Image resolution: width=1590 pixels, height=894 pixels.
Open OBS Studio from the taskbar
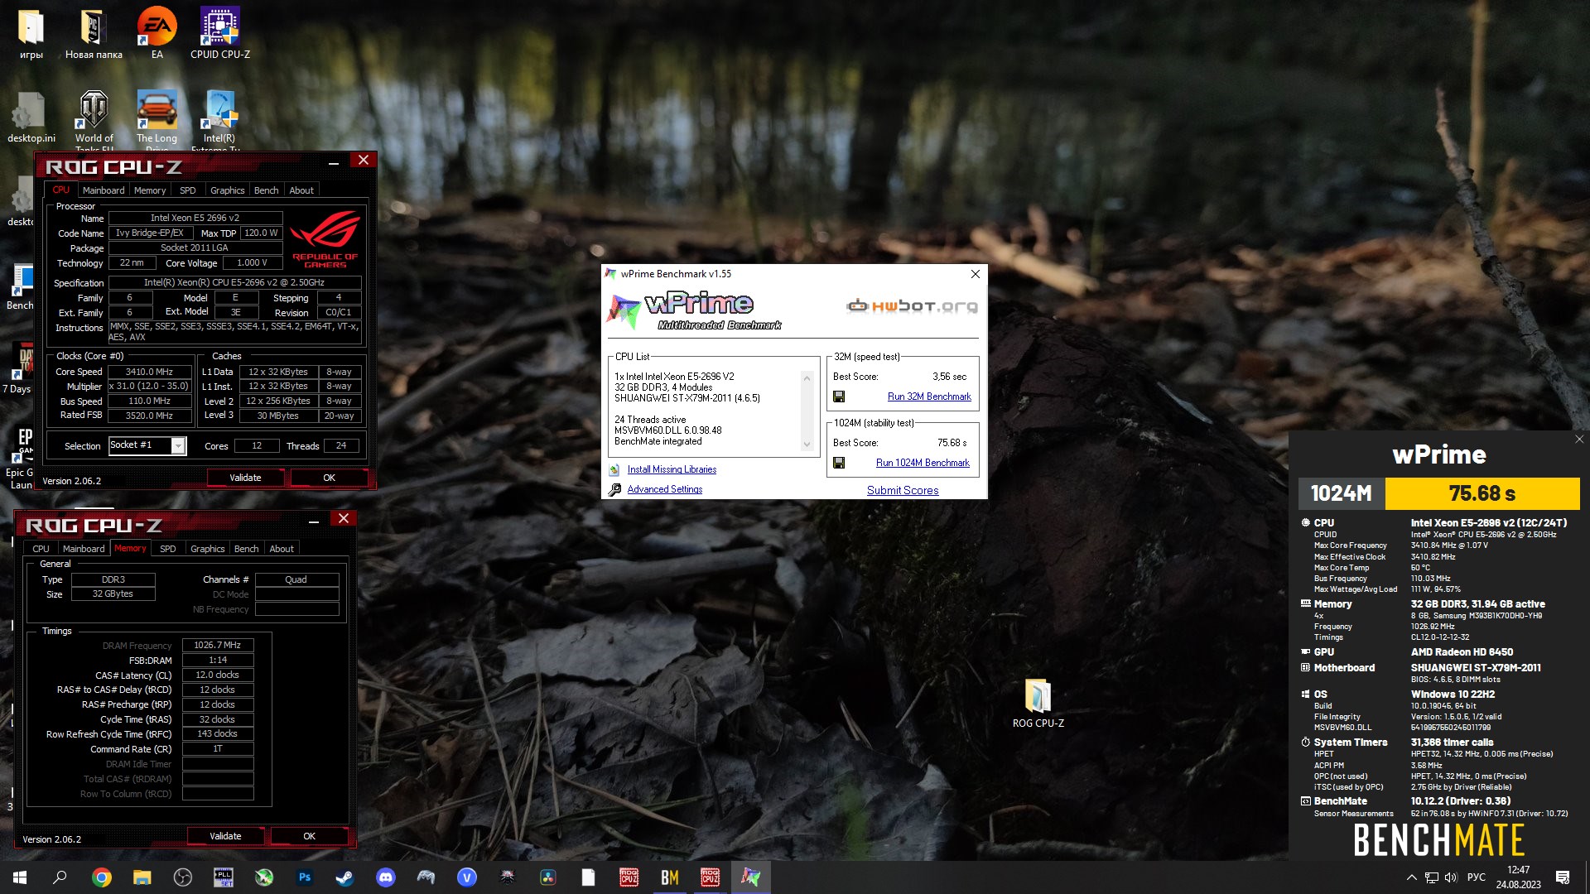click(183, 877)
